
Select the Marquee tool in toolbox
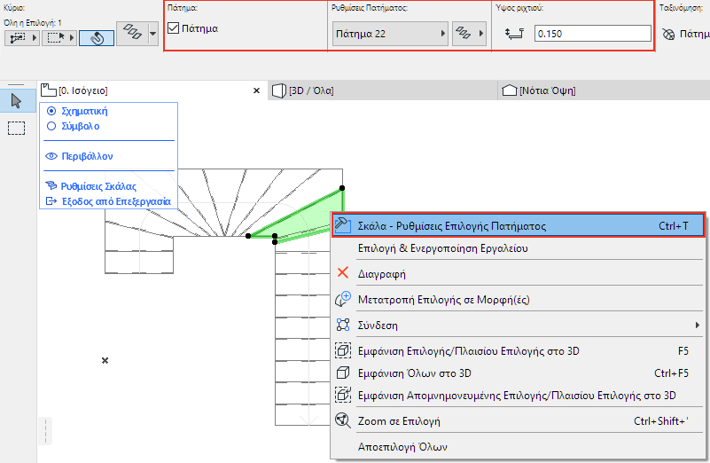click(16, 129)
